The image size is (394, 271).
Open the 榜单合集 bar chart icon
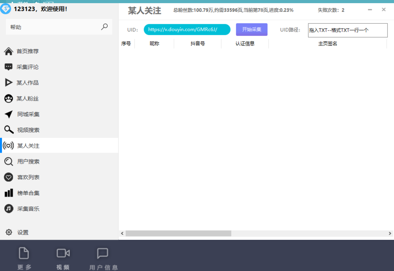[x=8, y=193]
